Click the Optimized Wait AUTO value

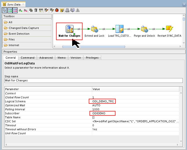point(96,105)
